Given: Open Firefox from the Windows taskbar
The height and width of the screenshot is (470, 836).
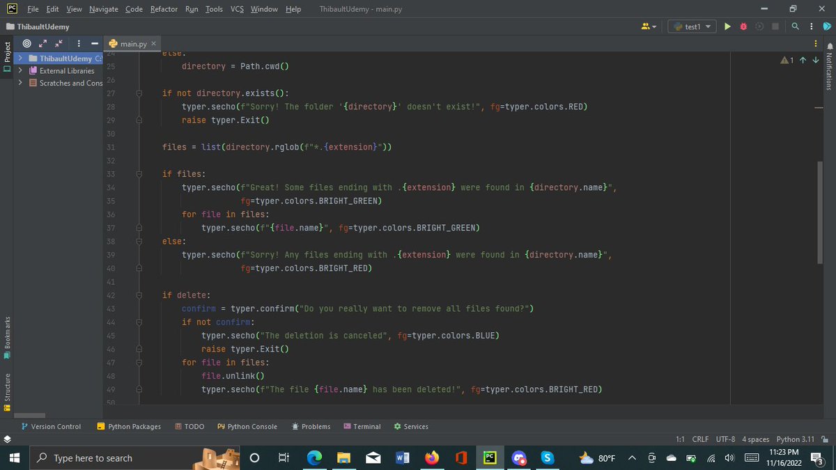Looking at the screenshot, I should click(432, 457).
